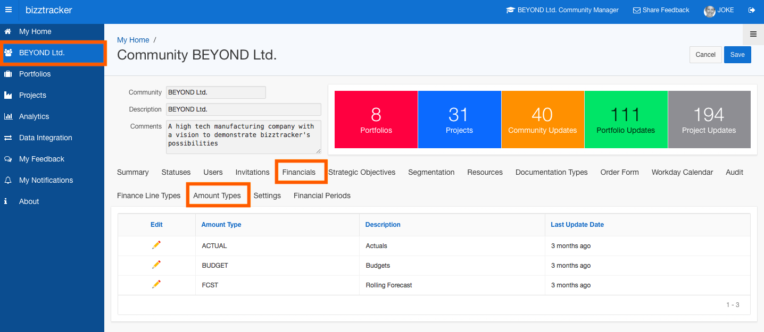Click the Save button
The height and width of the screenshot is (332, 764).
click(x=737, y=55)
